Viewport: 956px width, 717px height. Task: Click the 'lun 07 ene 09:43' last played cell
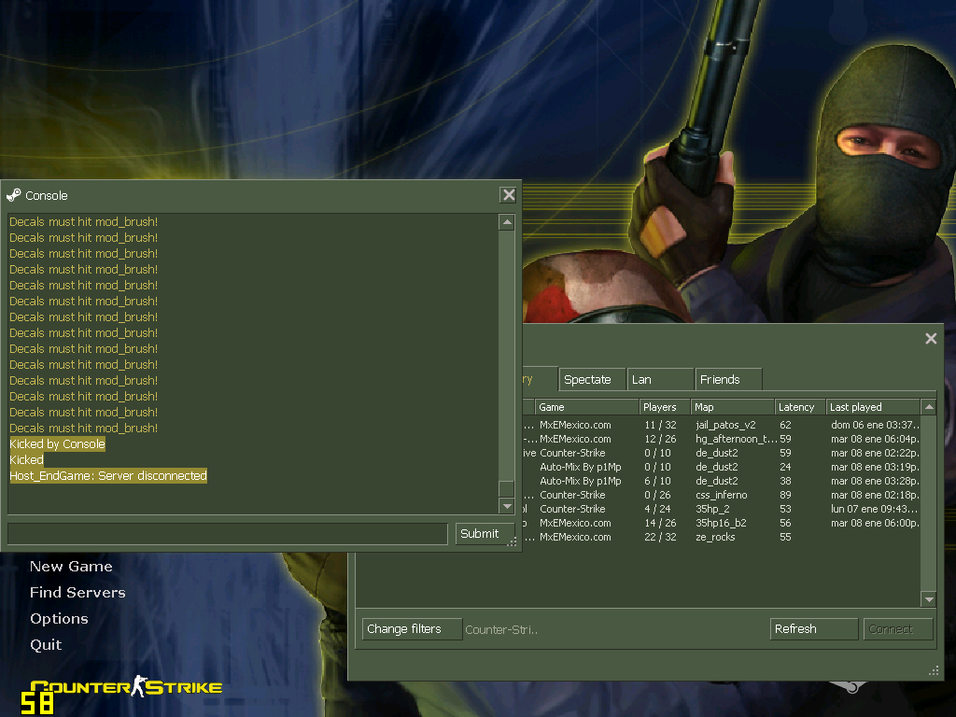874,509
